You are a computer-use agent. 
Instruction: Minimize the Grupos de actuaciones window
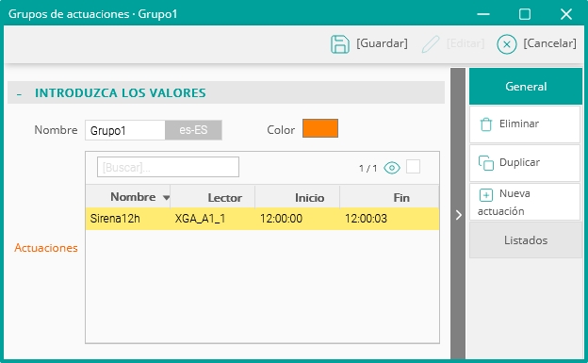click(483, 14)
